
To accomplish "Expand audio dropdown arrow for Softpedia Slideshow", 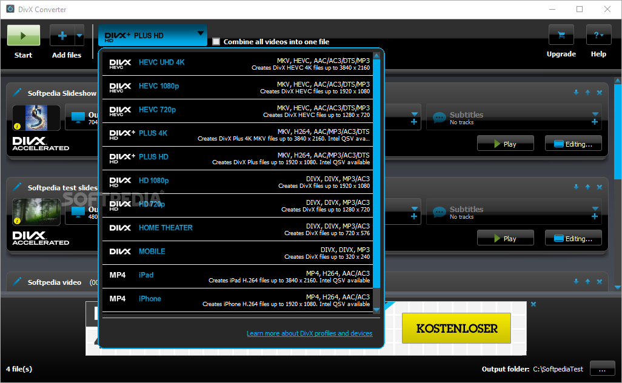I will (415, 114).
